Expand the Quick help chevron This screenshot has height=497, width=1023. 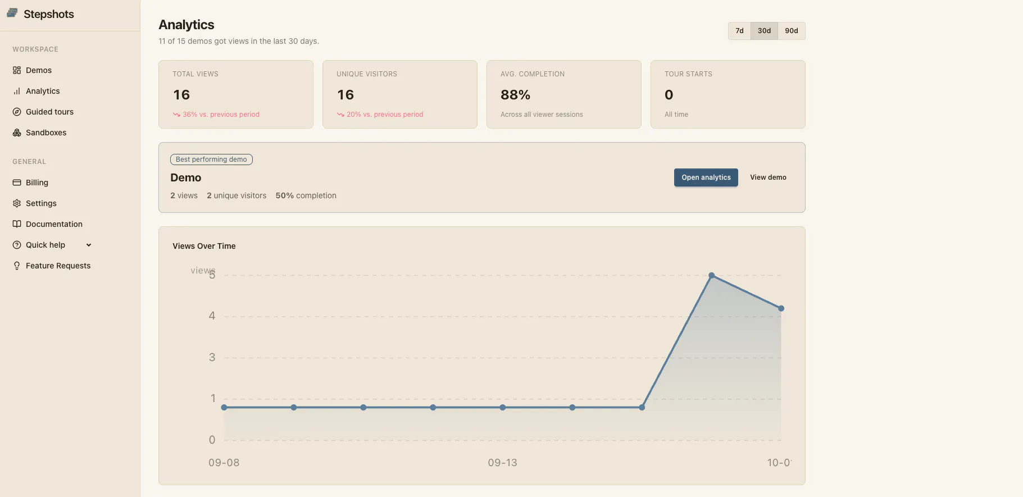pyautogui.click(x=89, y=245)
